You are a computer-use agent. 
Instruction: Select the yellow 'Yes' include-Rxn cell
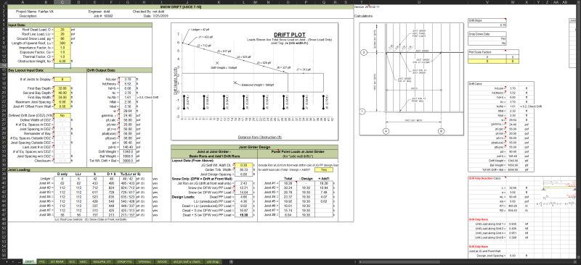(323, 169)
